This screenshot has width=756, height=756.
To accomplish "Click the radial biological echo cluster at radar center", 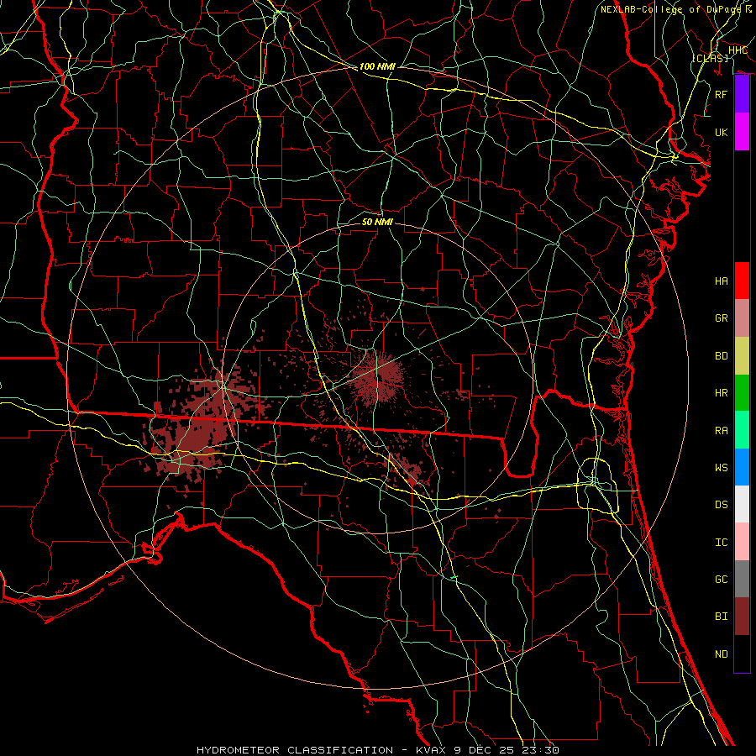I will pyautogui.click(x=377, y=378).
